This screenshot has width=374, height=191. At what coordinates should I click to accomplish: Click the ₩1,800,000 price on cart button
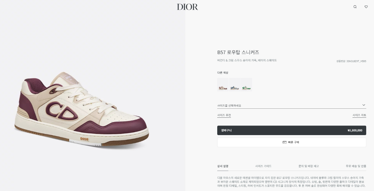tap(355, 130)
